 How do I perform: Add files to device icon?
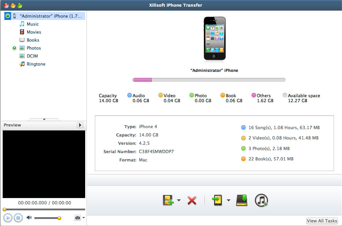(x=168, y=200)
